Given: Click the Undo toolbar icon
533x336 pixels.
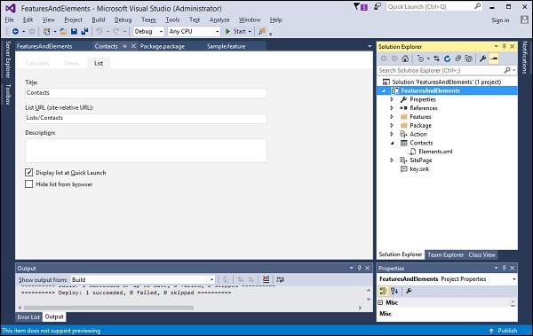Looking at the screenshot, I should coord(99,32).
